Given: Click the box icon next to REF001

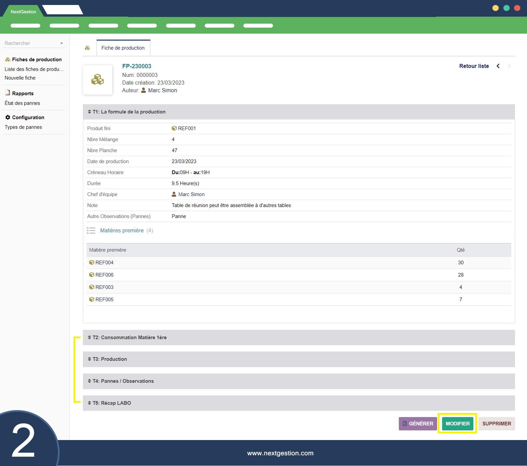Looking at the screenshot, I should click(174, 128).
